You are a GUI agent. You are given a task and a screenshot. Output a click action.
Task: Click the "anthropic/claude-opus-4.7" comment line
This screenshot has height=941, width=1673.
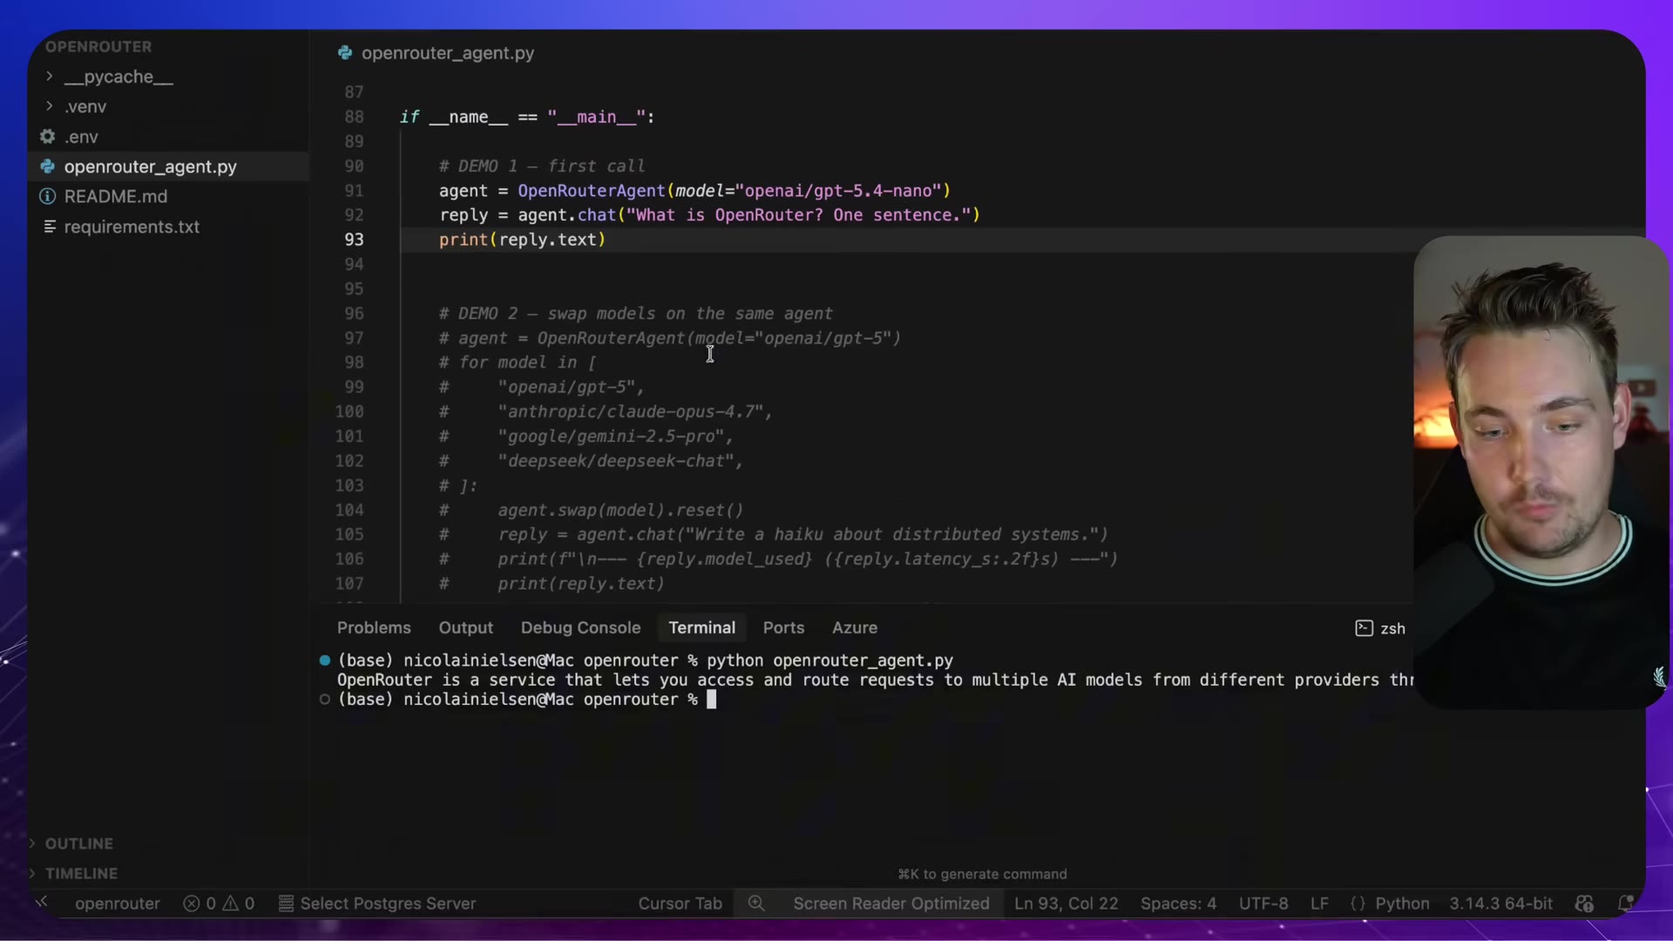[x=606, y=411]
